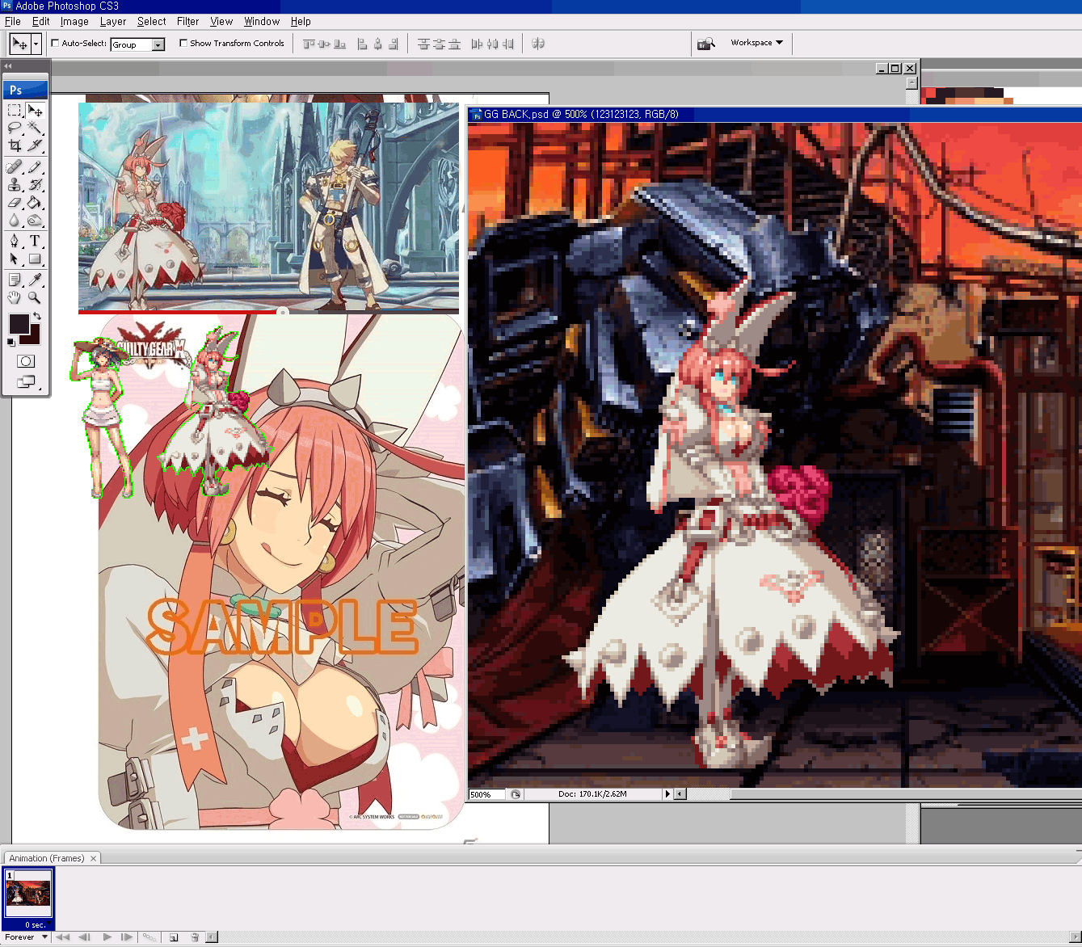Toggle Quick Mask mode button

26,361
